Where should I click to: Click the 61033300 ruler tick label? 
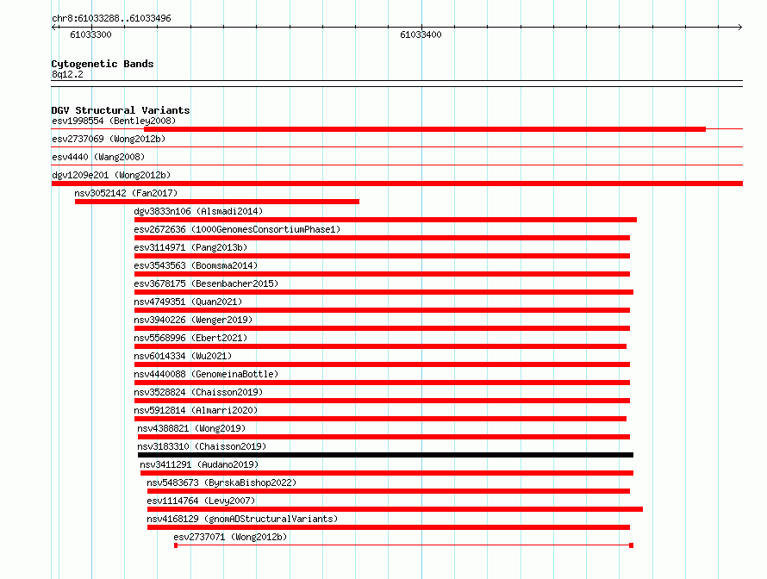click(90, 34)
